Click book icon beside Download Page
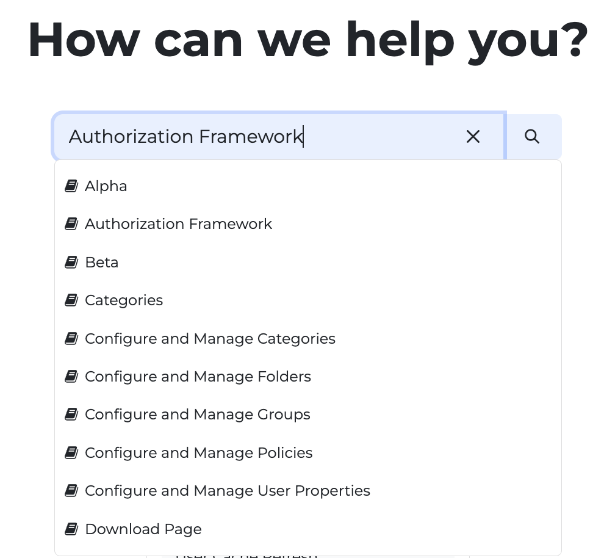Viewport: 604px width, 558px height. [71, 529]
